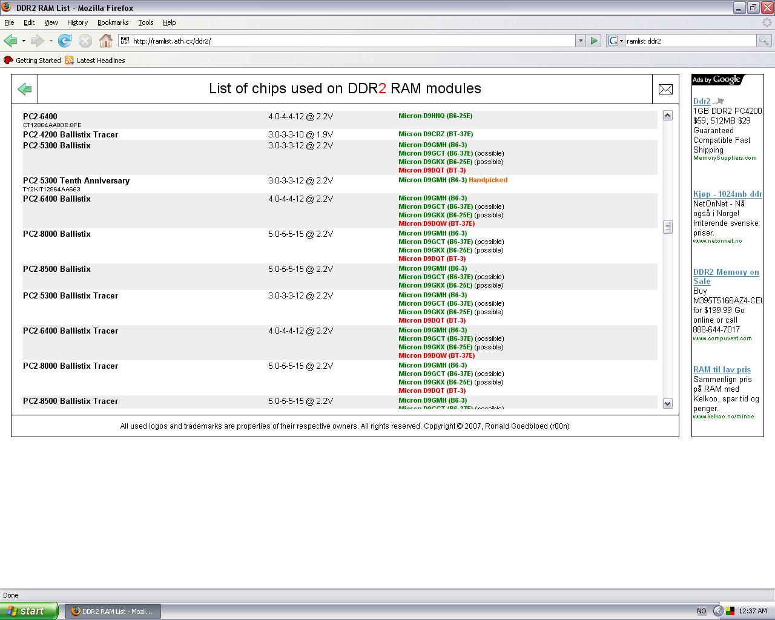Click 'PC2-5300 Tenth Anniversary' row name
Image resolution: width=775 pixels, height=620 pixels.
click(76, 180)
